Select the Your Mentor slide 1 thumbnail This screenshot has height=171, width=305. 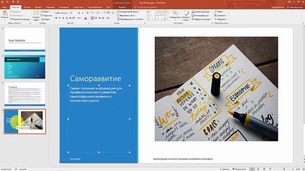pyautogui.click(x=25, y=39)
